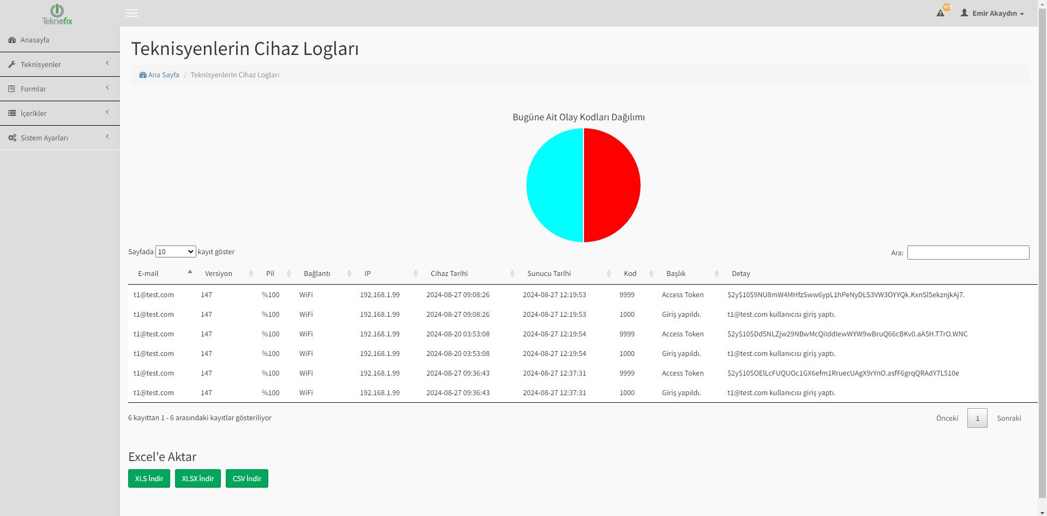Focus the Ara search input field
Screen dimensions: 1047x516
[968, 253]
